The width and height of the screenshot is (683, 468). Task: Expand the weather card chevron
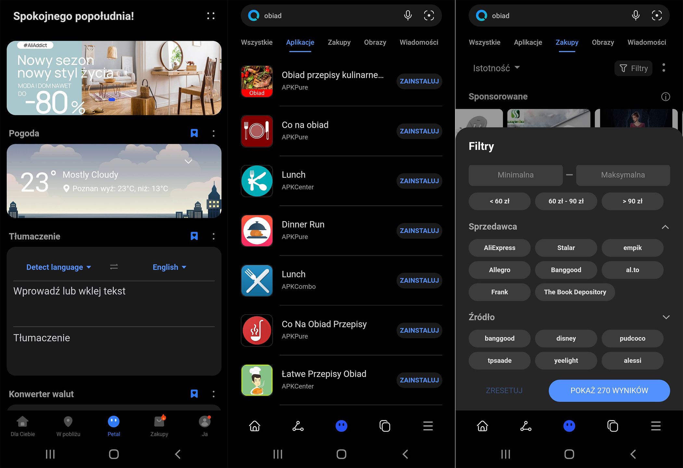point(188,161)
